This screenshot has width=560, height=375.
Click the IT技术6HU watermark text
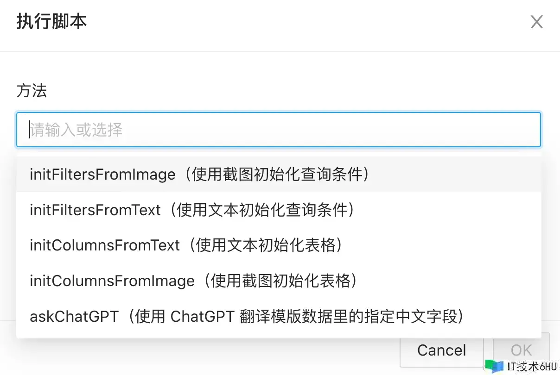point(532,367)
